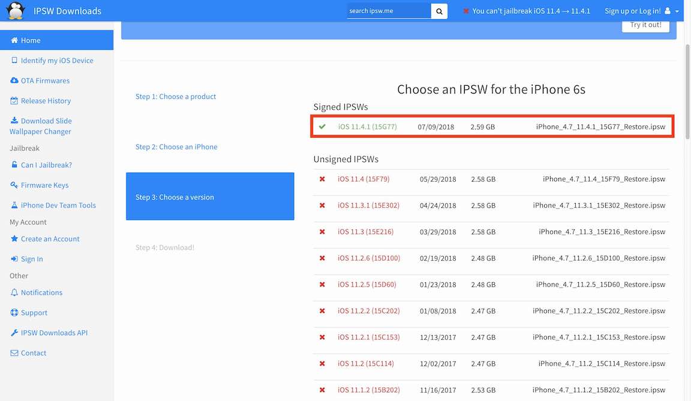This screenshot has height=401, width=691.
Task: Go to OTA Firmwares
Action: pos(45,80)
